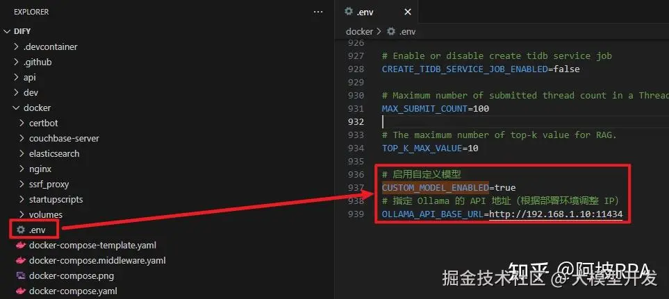Viewport: 669px width, 299px height.
Task: Expand the nginx folder
Action: [22, 169]
